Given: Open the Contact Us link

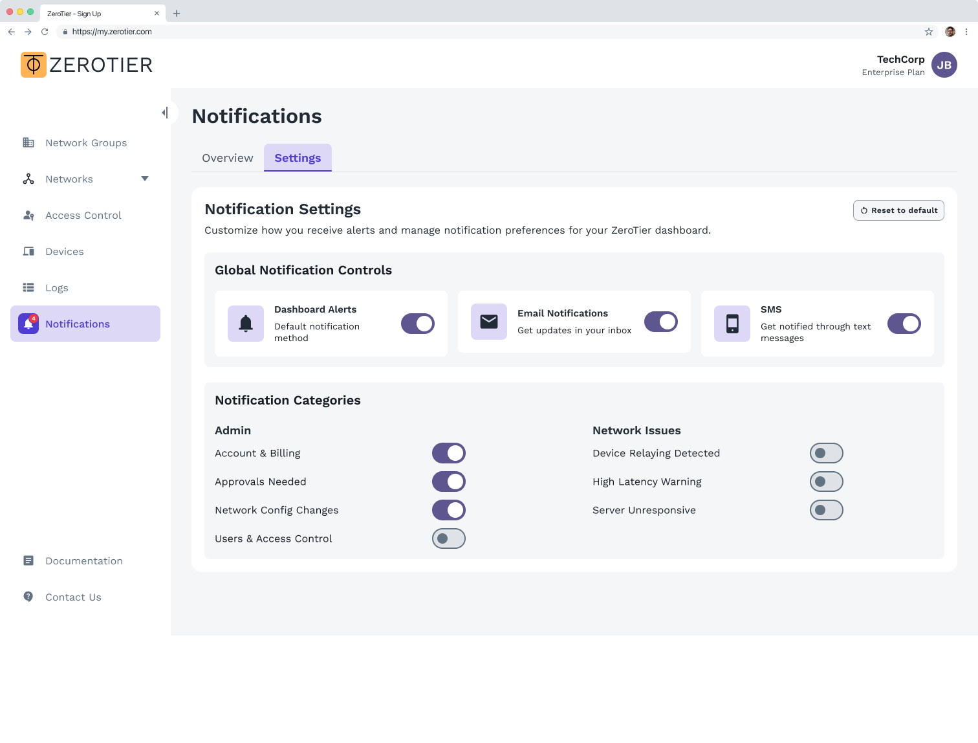Looking at the screenshot, I should point(85,597).
